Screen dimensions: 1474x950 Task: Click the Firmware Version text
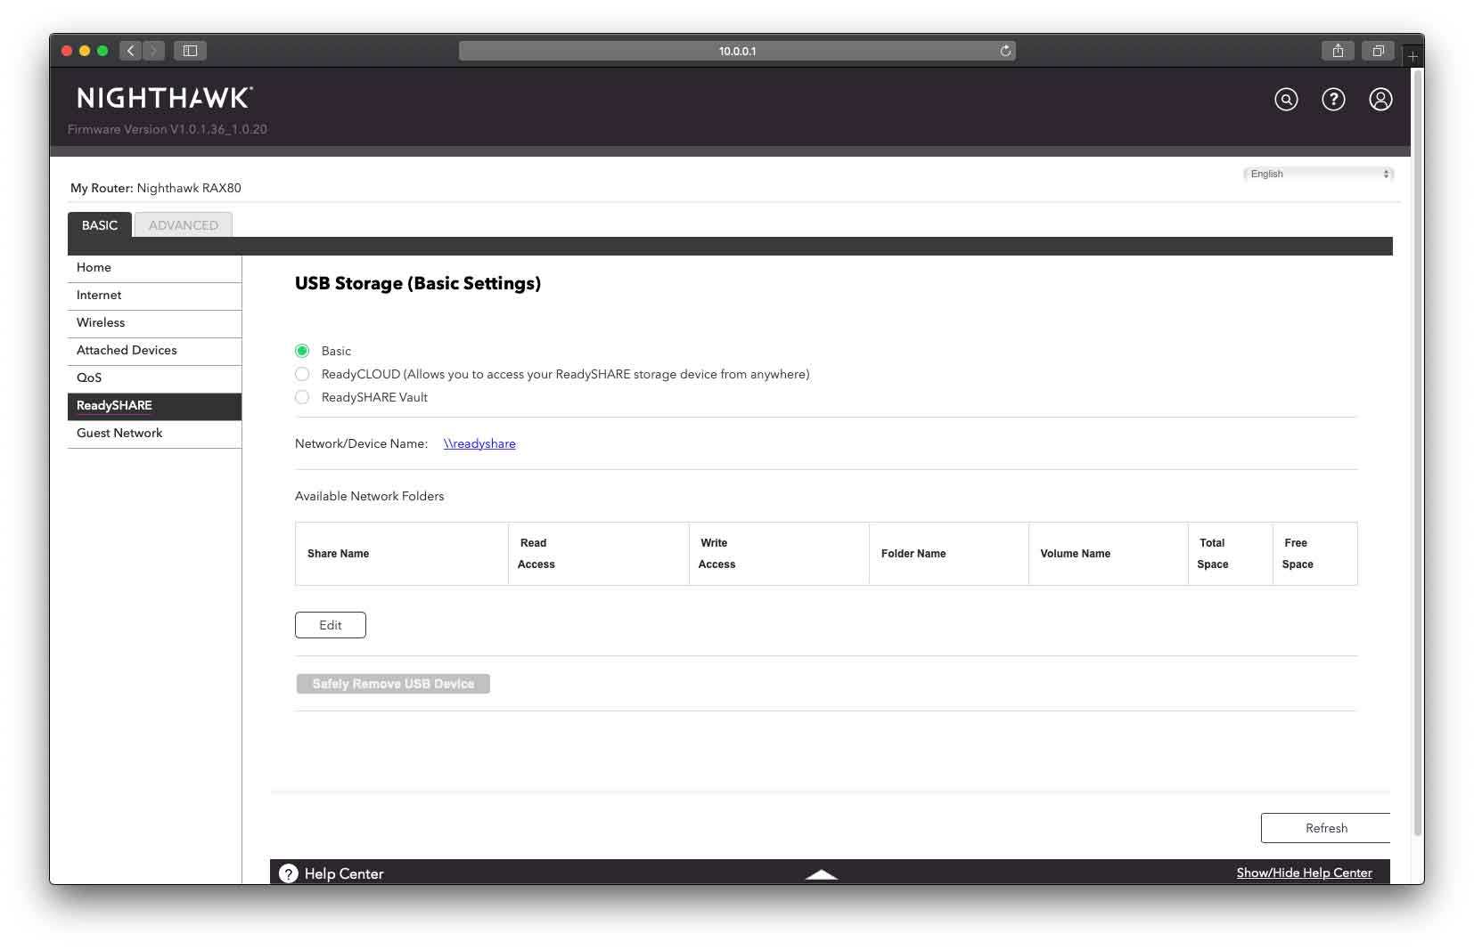[x=168, y=129]
